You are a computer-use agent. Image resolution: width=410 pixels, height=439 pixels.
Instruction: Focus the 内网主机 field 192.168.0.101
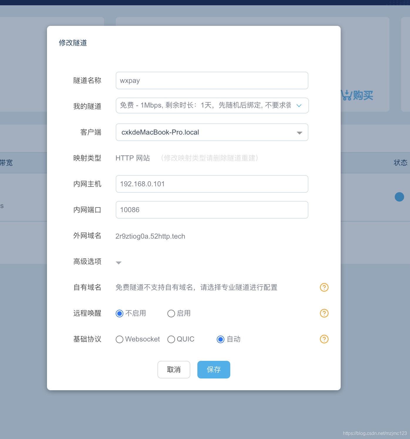coord(212,184)
